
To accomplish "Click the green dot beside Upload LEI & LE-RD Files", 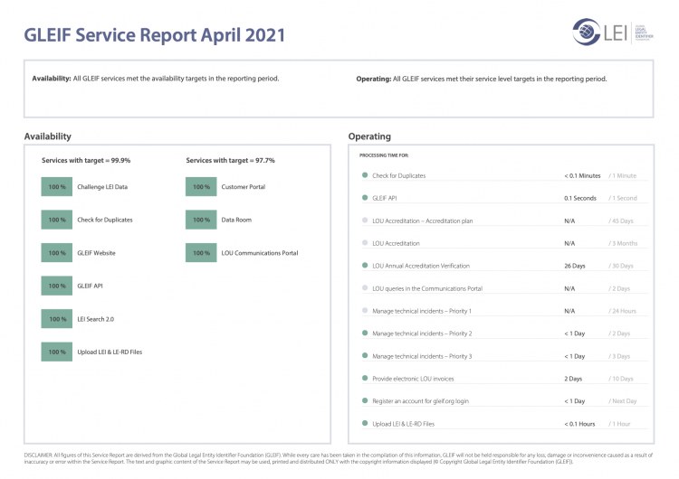I will 365,423.
